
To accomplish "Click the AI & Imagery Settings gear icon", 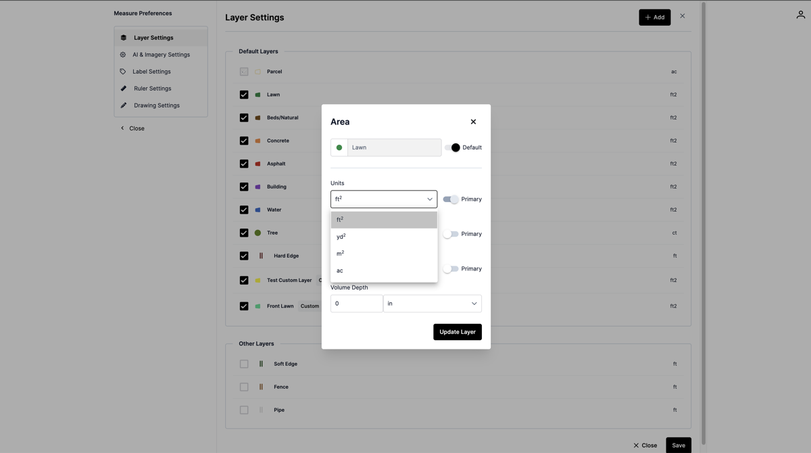I will pos(123,55).
